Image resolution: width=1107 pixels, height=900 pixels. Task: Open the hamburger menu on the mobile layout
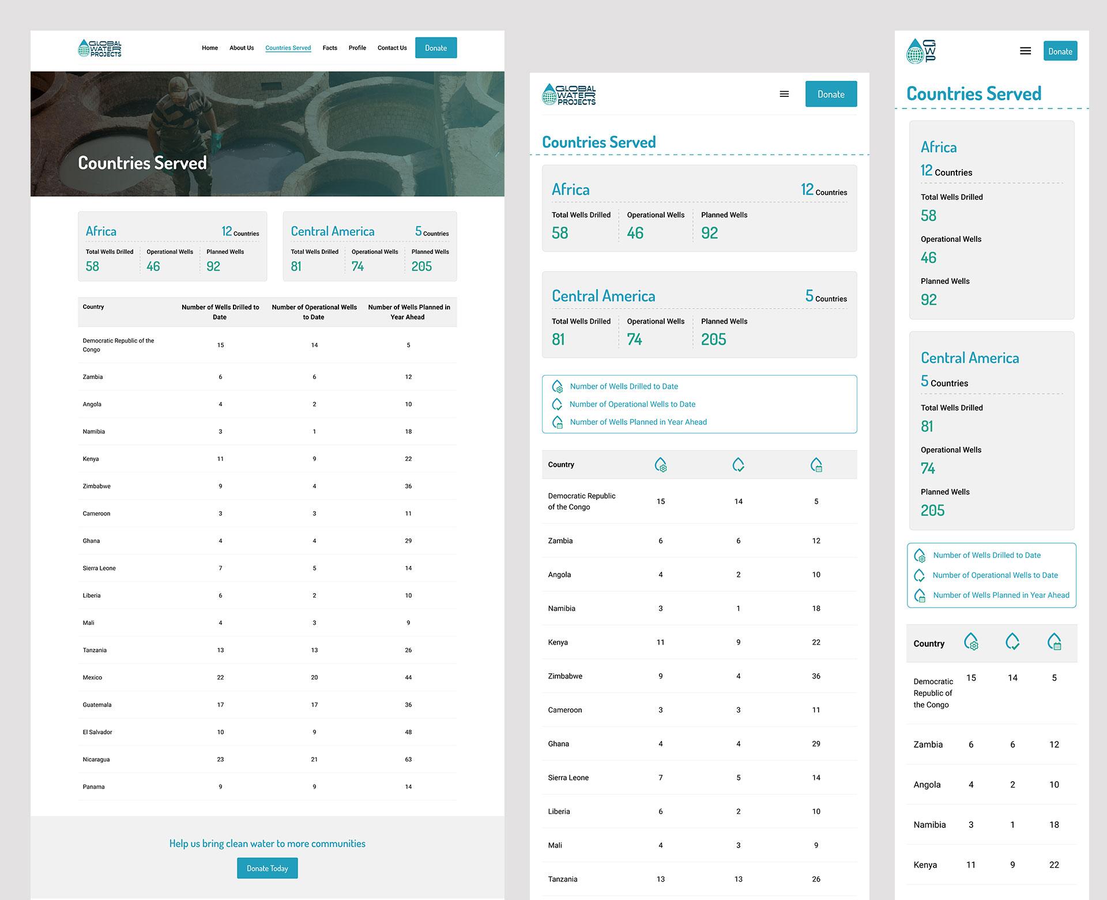click(x=1026, y=51)
